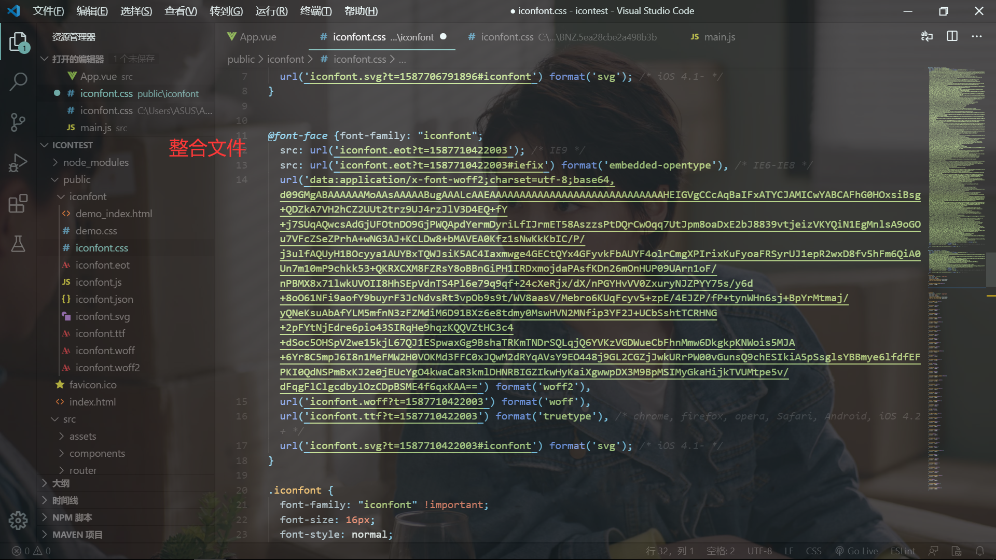Open iconfont.woff2 in the file tree
The width and height of the screenshot is (996, 560).
click(x=107, y=368)
